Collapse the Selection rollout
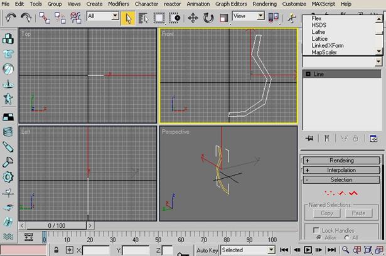This screenshot has height=256, width=386. [341, 180]
